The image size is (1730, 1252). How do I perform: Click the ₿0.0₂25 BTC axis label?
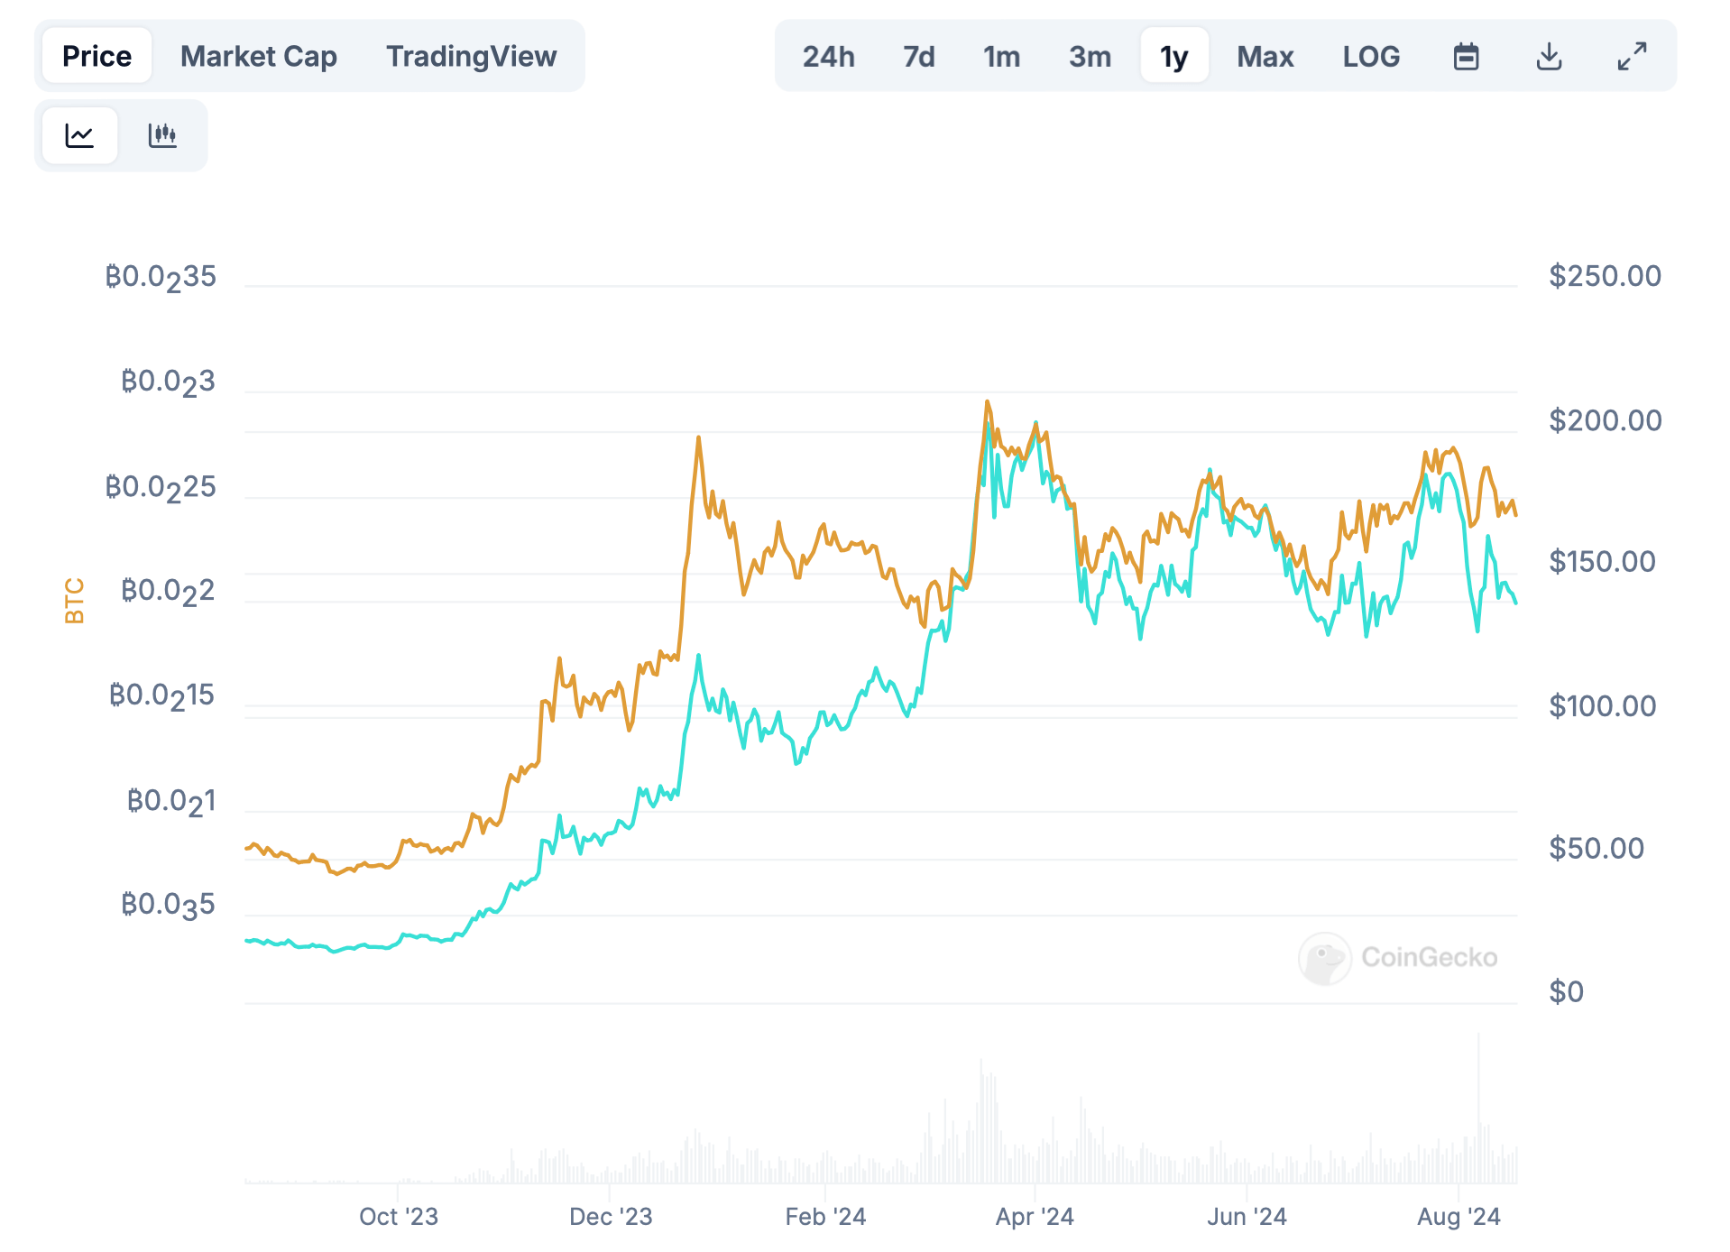pos(161,488)
